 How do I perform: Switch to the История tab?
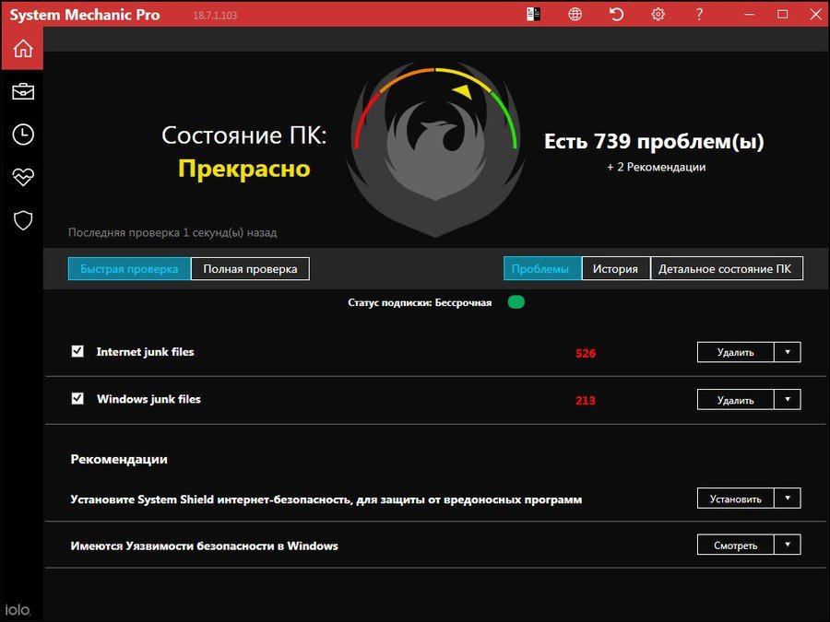coord(615,269)
